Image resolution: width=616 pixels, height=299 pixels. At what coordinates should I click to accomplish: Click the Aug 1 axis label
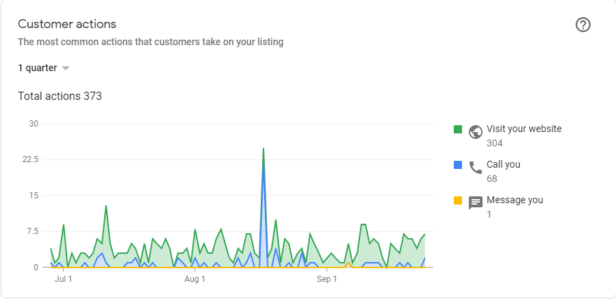194,279
